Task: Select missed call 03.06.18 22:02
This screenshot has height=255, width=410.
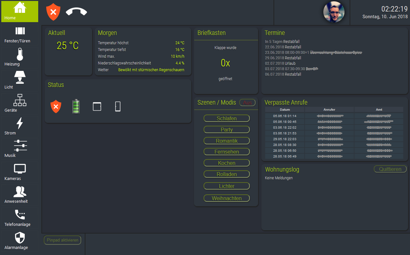Action: 334,127
